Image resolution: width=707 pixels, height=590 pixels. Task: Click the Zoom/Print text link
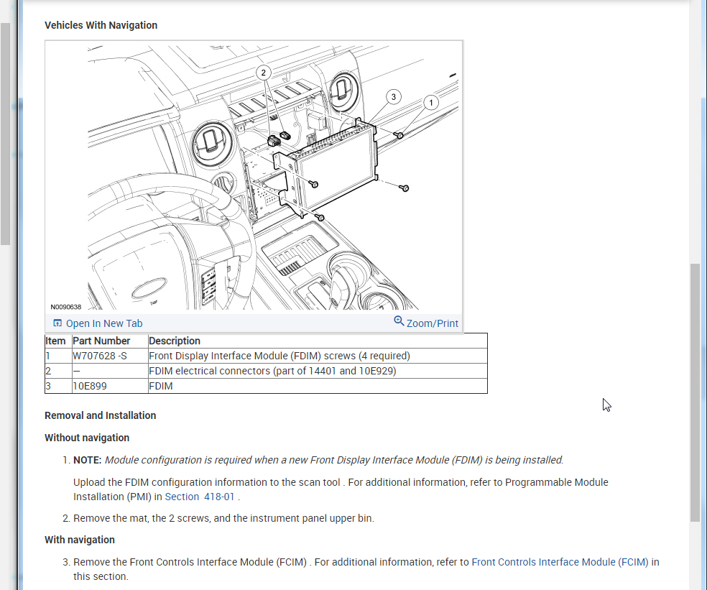click(432, 323)
